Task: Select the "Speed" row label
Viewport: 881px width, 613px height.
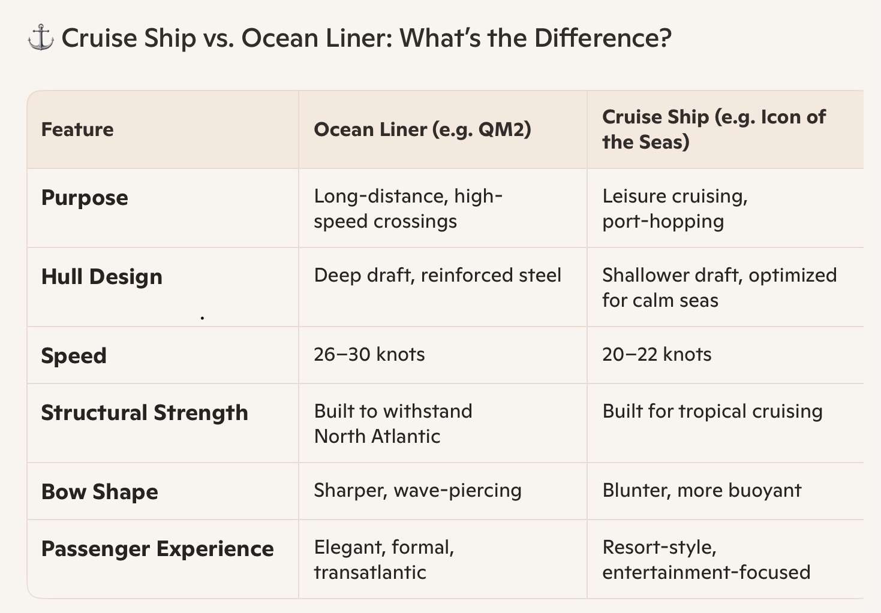Action: [74, 356]
